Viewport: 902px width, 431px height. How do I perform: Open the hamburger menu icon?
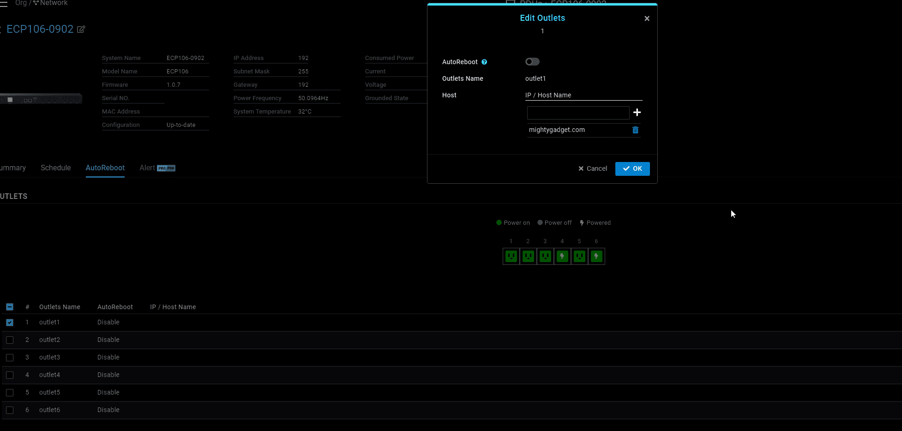point(3,4)
